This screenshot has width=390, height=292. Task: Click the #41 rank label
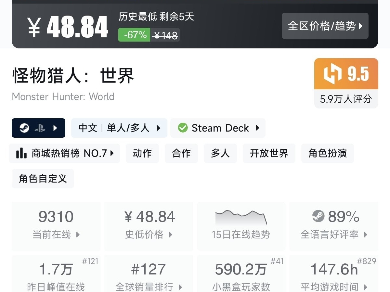click(x=277, y=261)
